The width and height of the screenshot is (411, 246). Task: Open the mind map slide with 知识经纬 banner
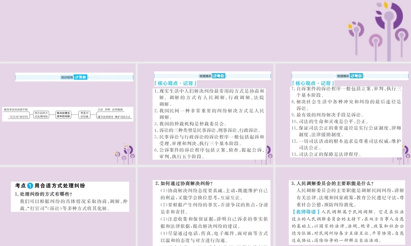point(68,114)
